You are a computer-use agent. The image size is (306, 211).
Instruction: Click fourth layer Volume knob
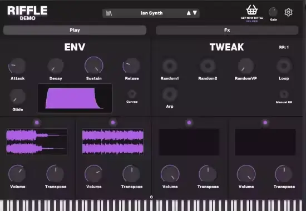246,174
